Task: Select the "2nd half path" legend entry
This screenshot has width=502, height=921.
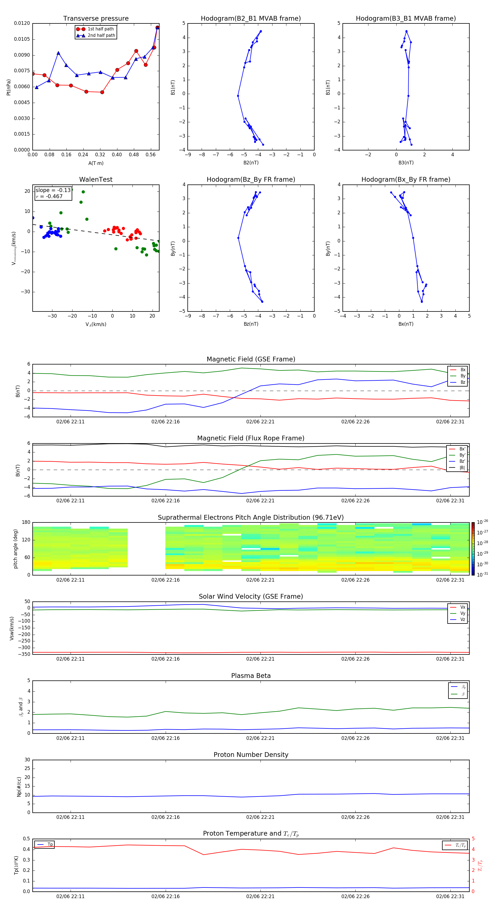Action: coord(96,35)
